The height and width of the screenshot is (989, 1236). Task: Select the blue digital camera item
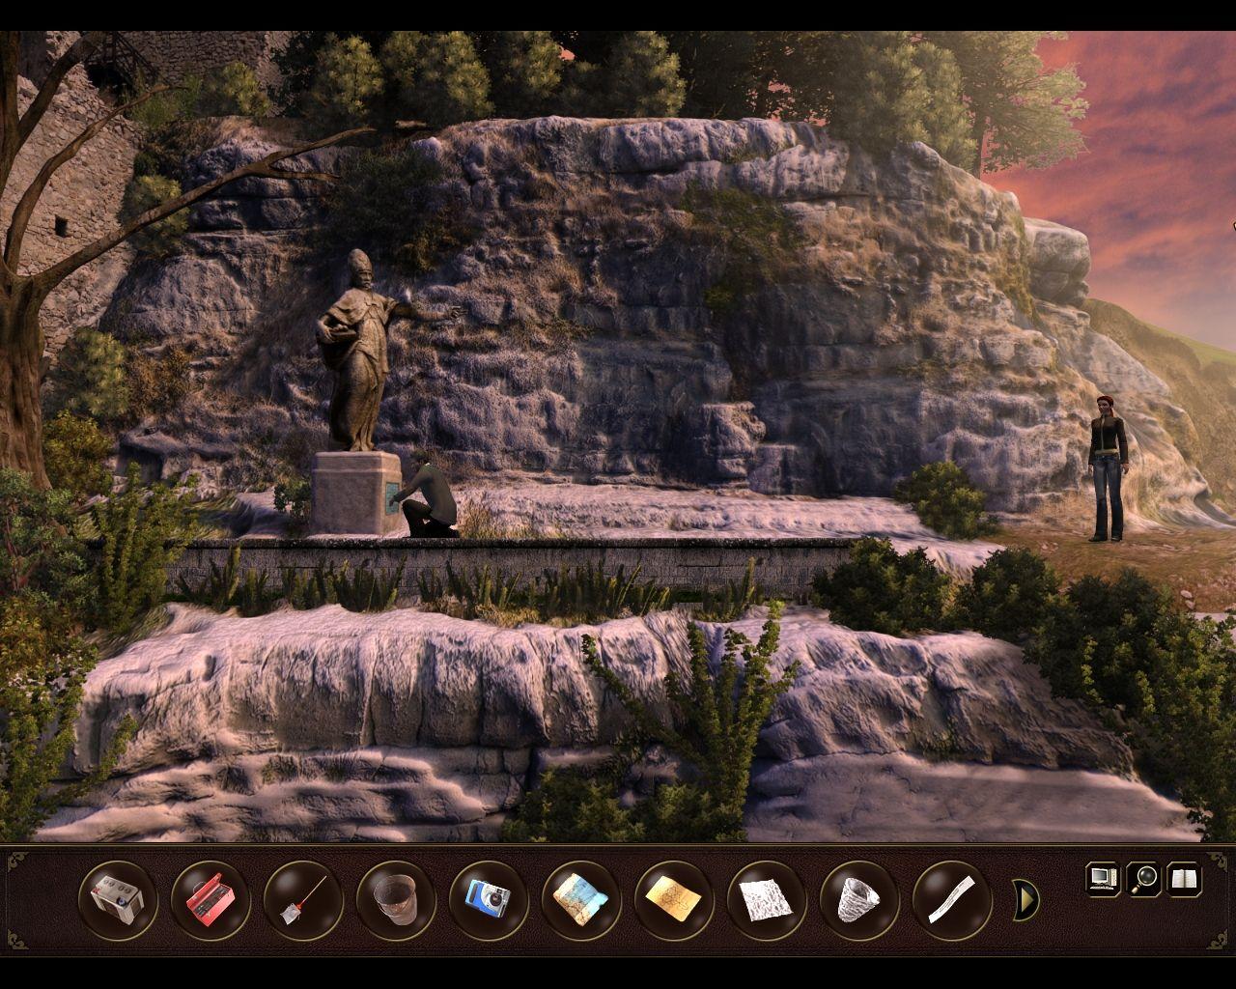pyautogui.click(x=487, y=900)
